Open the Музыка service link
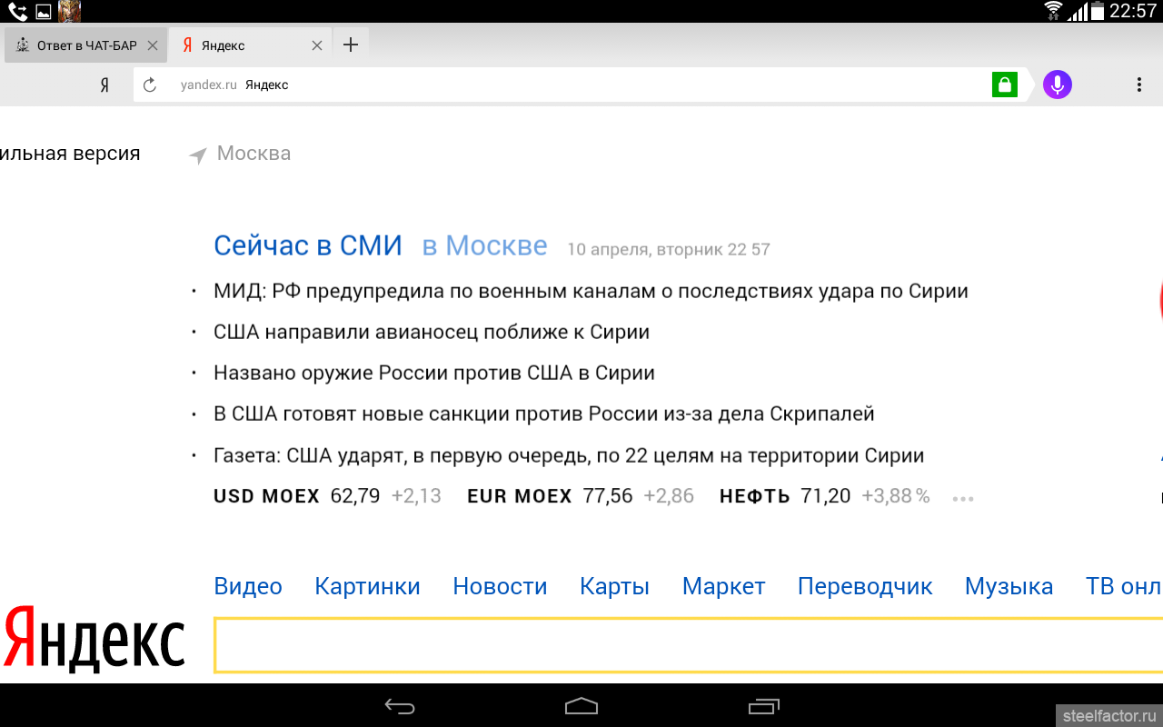This screenshot has height=727, width=1163. [x=1009, y=586]
